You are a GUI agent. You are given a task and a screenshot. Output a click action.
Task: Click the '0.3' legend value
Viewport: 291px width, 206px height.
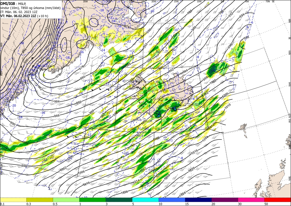point(29,204)
